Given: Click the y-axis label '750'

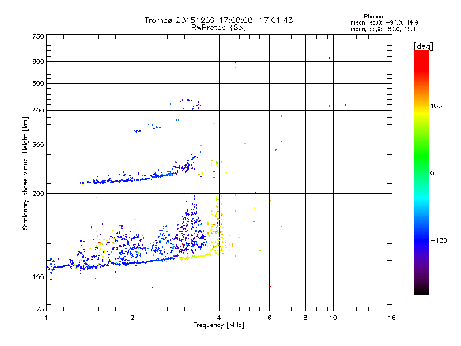Looking at the screenshot, I should pos(39,36).
